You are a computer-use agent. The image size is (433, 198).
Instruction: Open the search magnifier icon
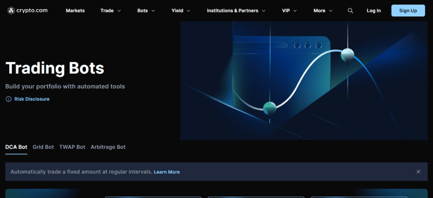click(350, 11)
